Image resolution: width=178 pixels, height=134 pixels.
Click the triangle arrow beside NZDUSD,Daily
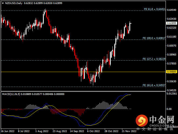point(3,3)
